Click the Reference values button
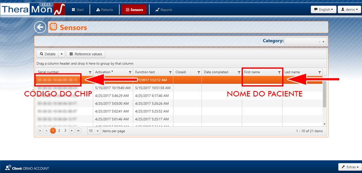 click(x=86, y=54)
